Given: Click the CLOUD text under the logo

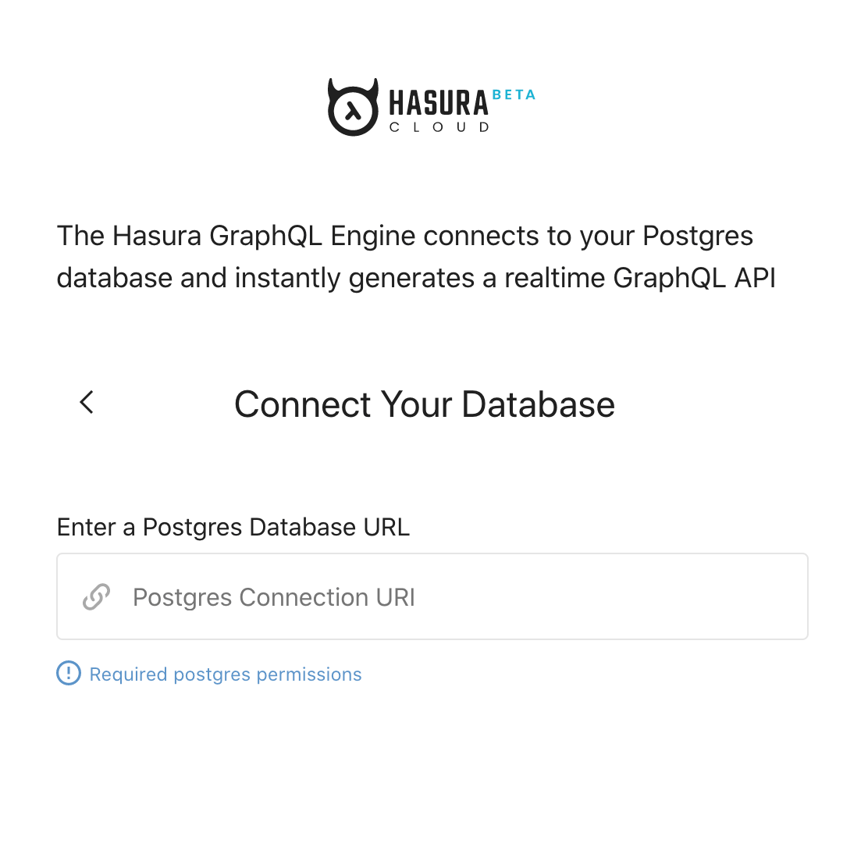Looking at the screenshot, I should [439, 127].
